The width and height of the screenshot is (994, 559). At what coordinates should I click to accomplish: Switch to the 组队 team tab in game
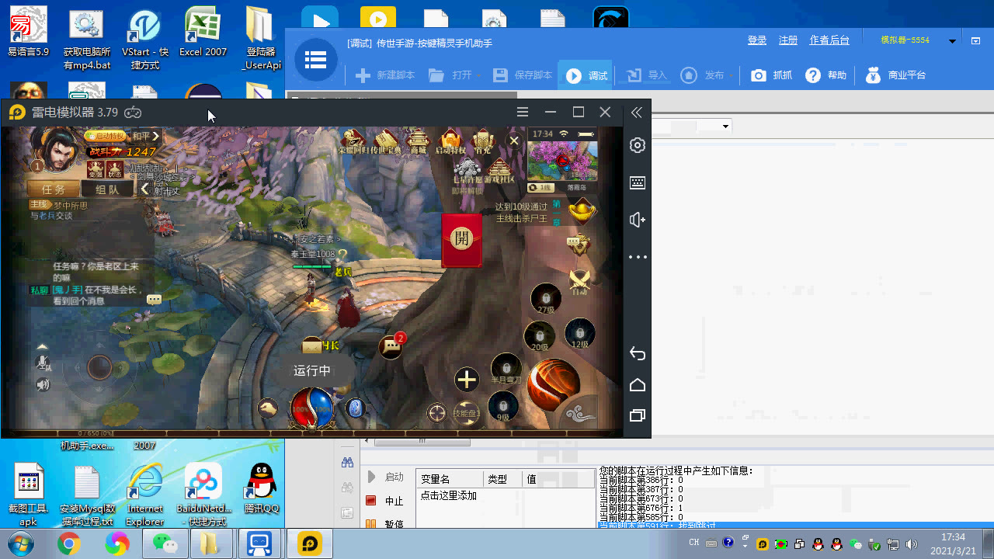[x=107, y=189]
